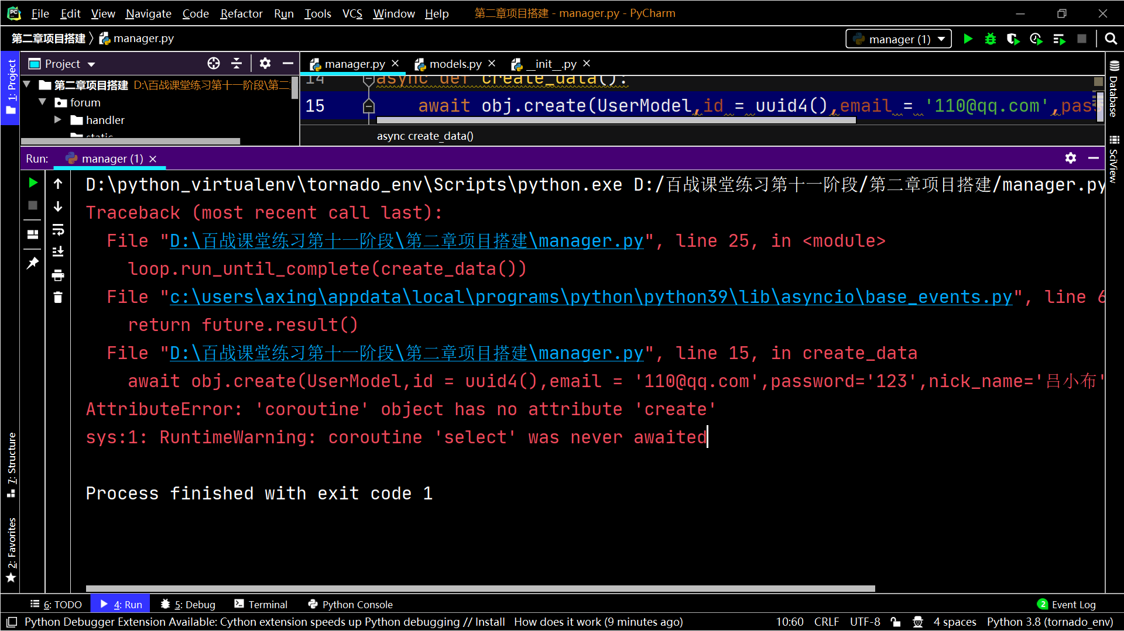Expand the handler folder

tap(58, 119)
